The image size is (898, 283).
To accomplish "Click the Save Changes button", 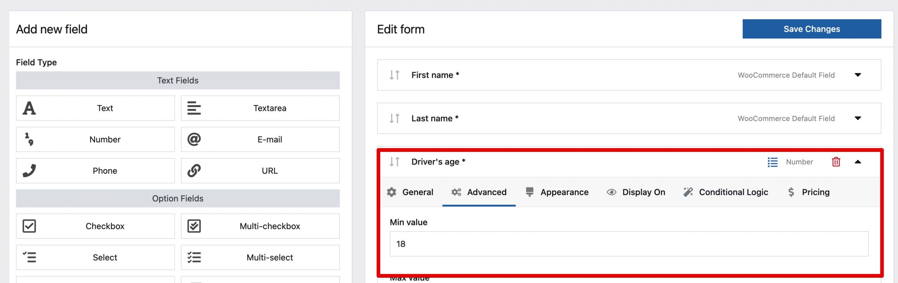I will click(x=812, y=29).
